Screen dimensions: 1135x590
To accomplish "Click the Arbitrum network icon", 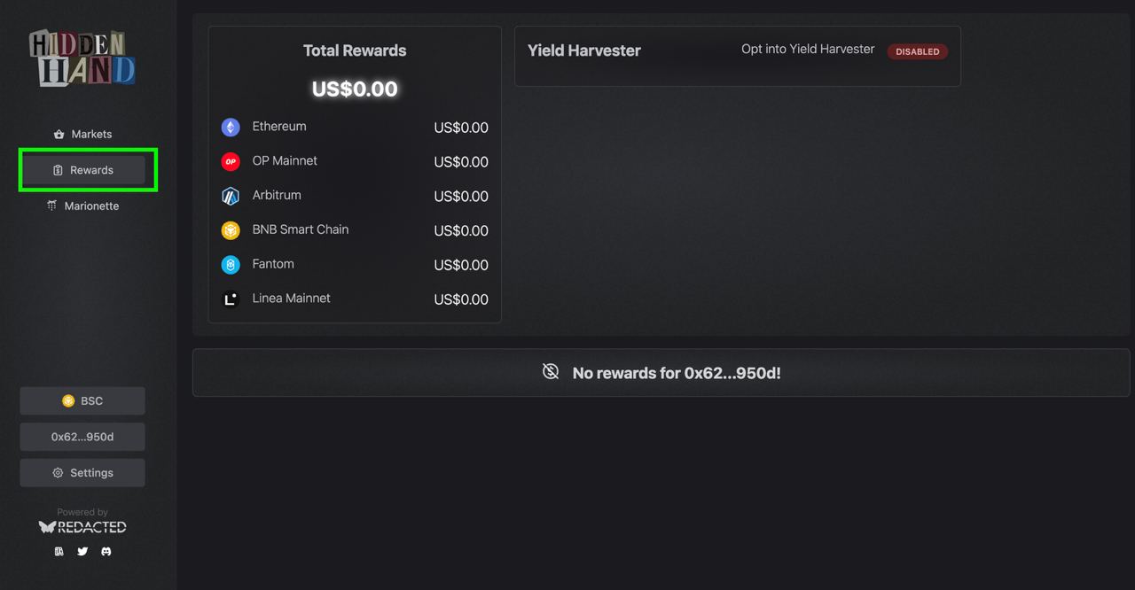I will pyautogui.click(x=231, y=196).
